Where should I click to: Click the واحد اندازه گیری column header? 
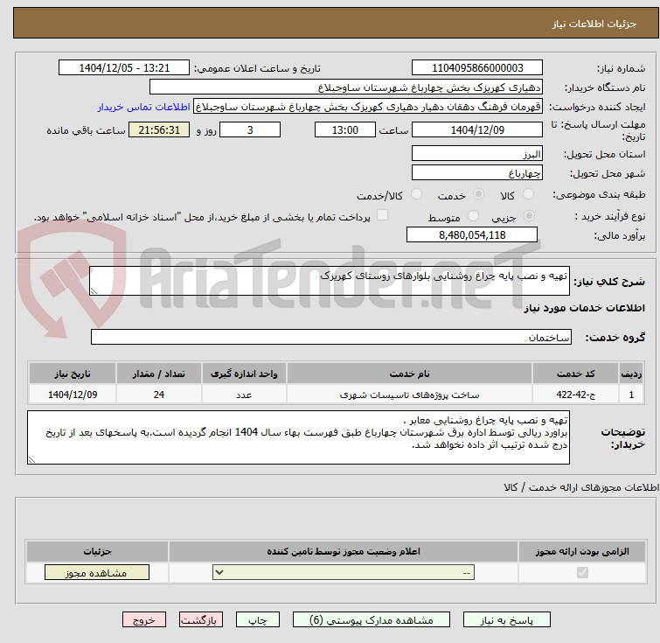pyautogui.click(x=244, y=374)
